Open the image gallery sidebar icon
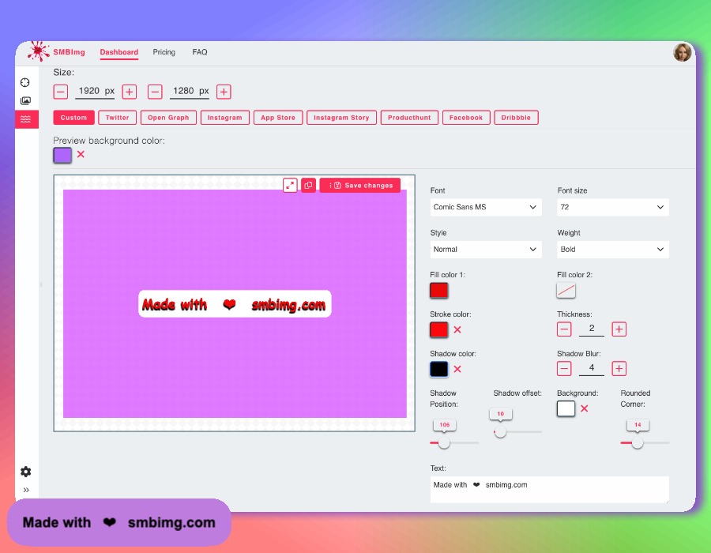Screen dimensions: 711x553 (x=25, y=100)
